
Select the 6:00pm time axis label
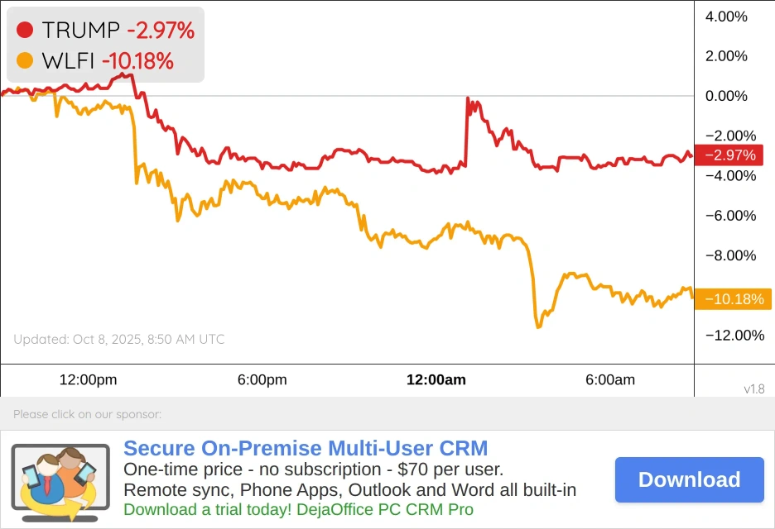(262, 380)
